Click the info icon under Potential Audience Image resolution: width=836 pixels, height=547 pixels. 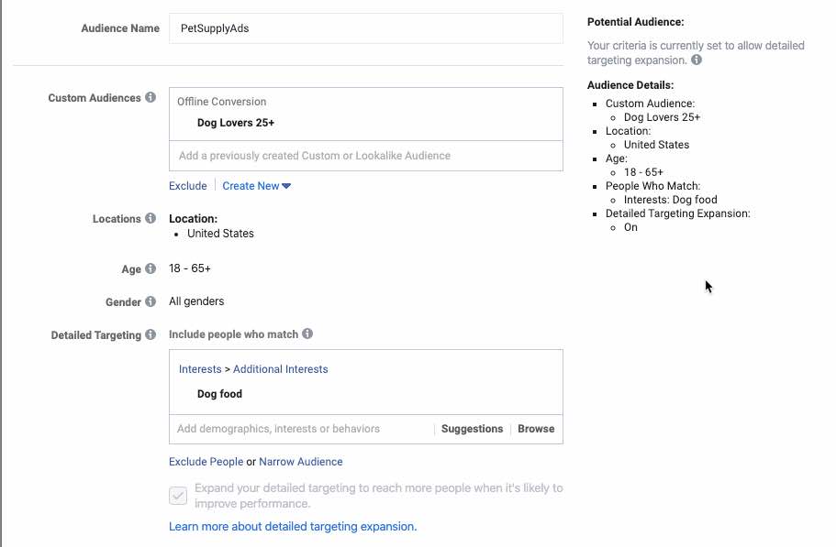click(x=698, y=58)
